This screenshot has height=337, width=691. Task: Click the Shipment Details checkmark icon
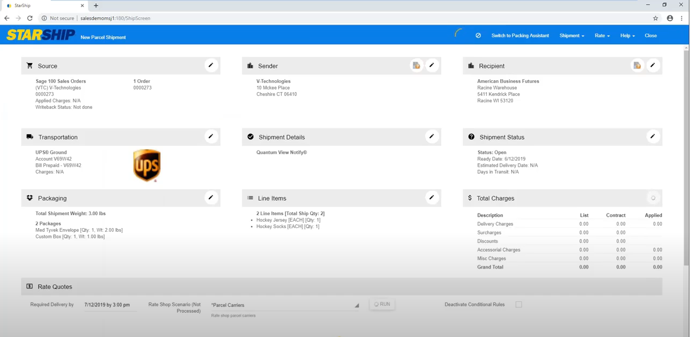coord(250,137)
